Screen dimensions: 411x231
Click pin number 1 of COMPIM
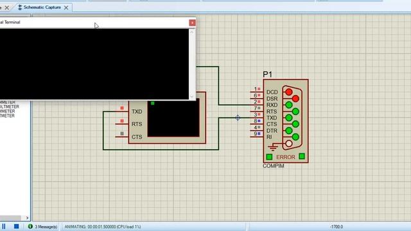pos(256,89)
